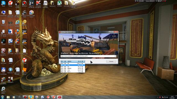
Task: Pick MP4 144 Low format
Action: (x=73, y=70)
